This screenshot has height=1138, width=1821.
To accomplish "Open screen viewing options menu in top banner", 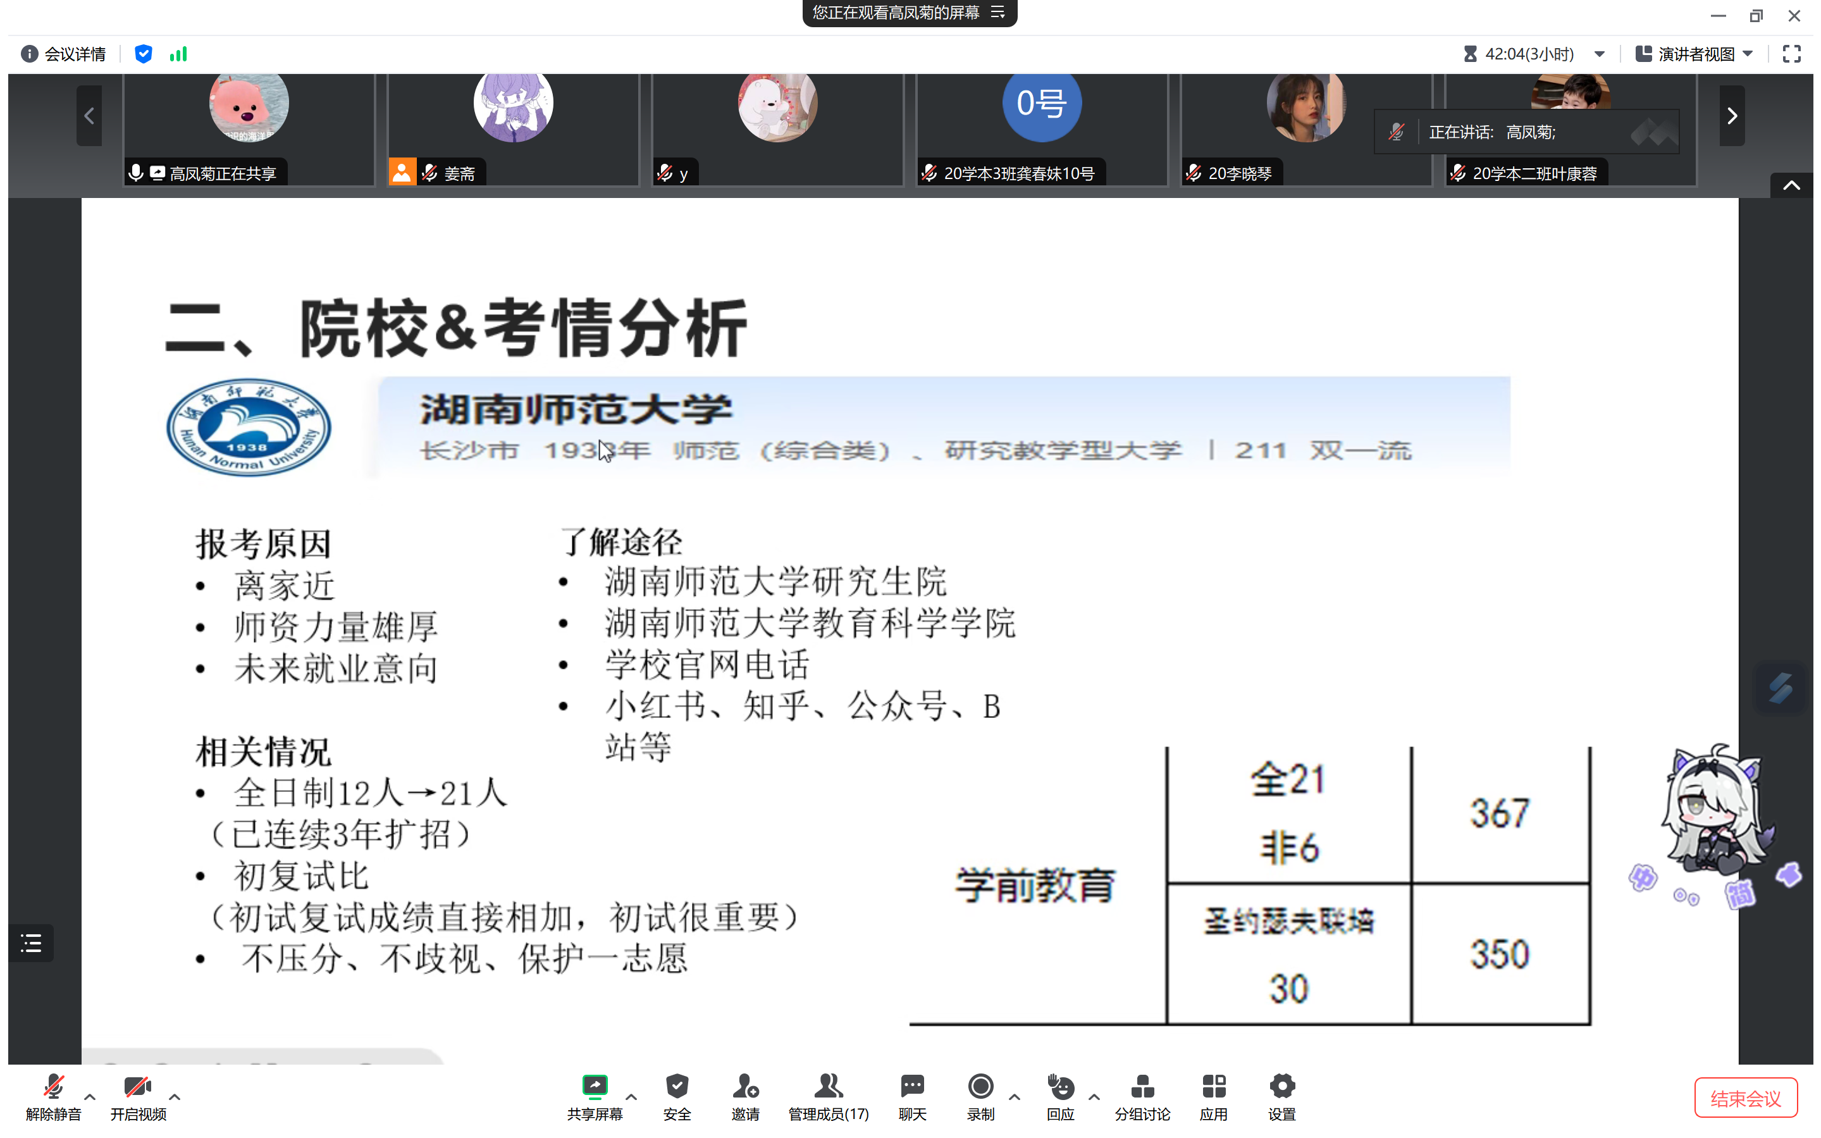I will 998,12.
